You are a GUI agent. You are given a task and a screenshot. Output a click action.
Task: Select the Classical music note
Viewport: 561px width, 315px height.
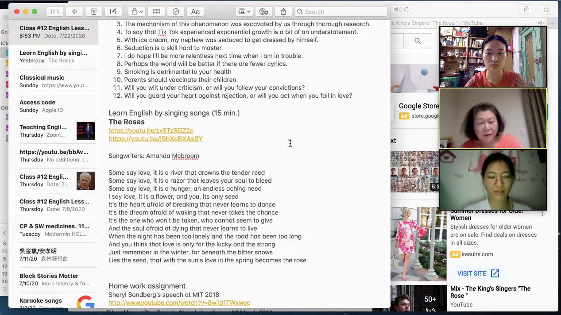[x=54, y=81]
